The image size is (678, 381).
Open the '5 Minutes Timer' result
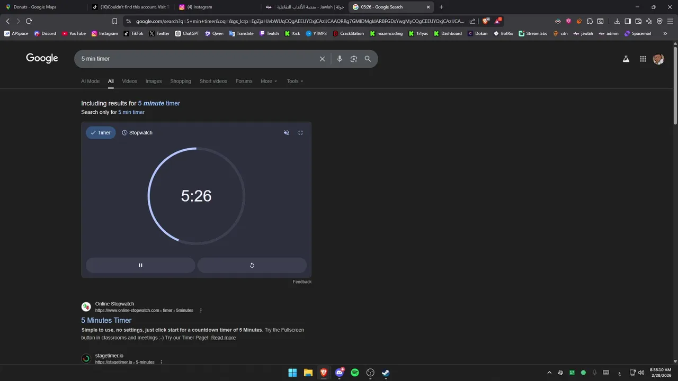106,320
